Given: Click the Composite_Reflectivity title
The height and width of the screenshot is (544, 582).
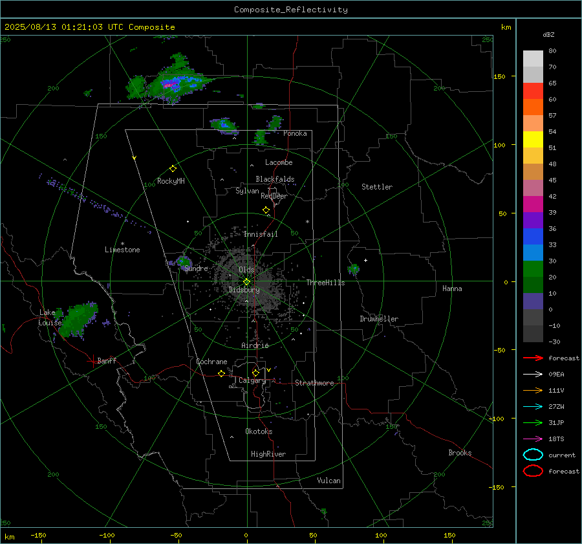Looking at the screenshot, I should pyautogui.click(x=290, y=10).
